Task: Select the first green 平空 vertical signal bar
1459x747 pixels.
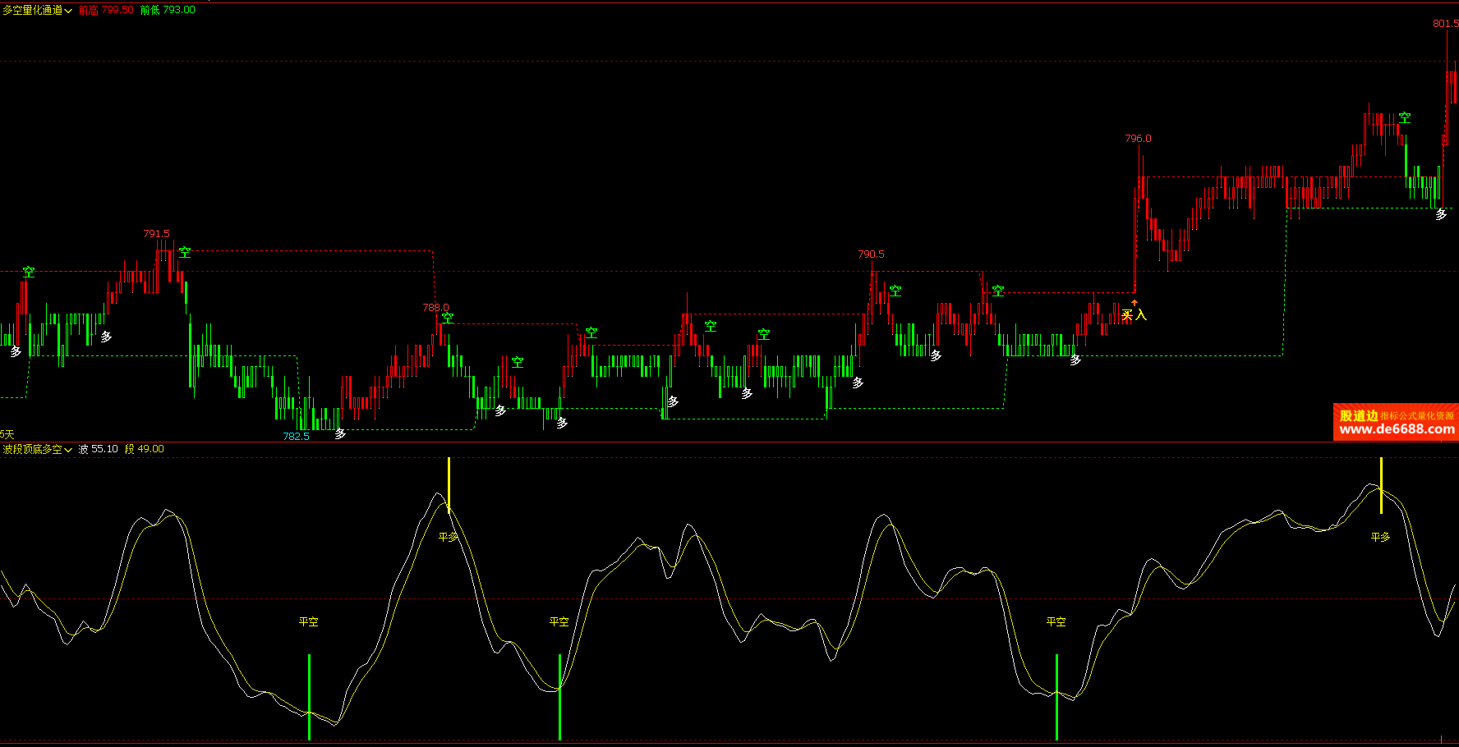Action: [x=309, y=696]
